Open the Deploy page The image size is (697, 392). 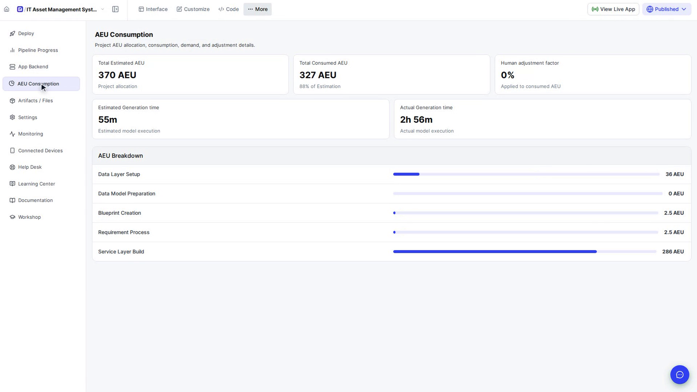pyautogui.click(x=41, y=33)
